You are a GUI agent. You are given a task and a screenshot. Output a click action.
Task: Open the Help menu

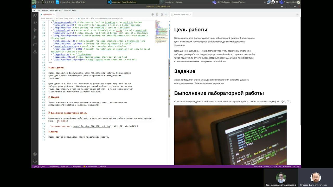click(74, 10)
